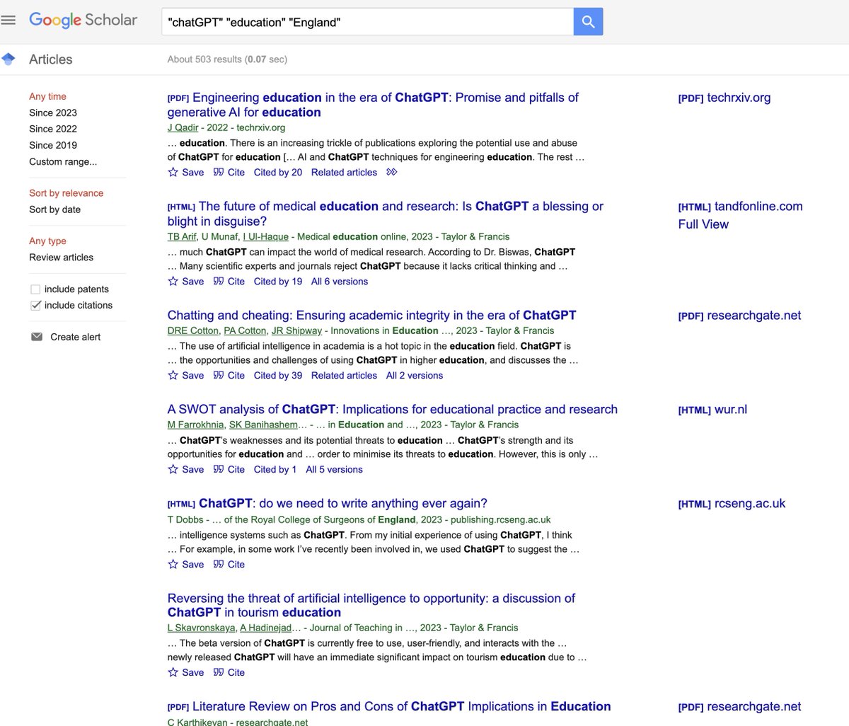Open Chatting and cheating article title
Image resolution: width=849 pixels, height=726 pixels.
[x=371, y=316]
